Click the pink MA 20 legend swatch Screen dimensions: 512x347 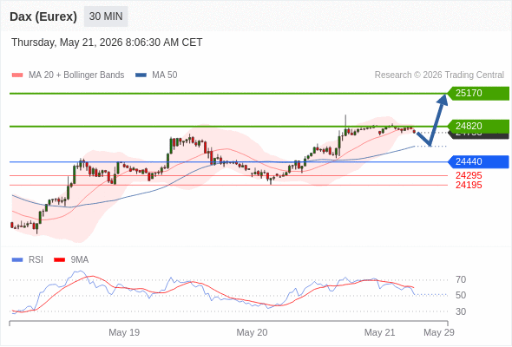[17, 75]
